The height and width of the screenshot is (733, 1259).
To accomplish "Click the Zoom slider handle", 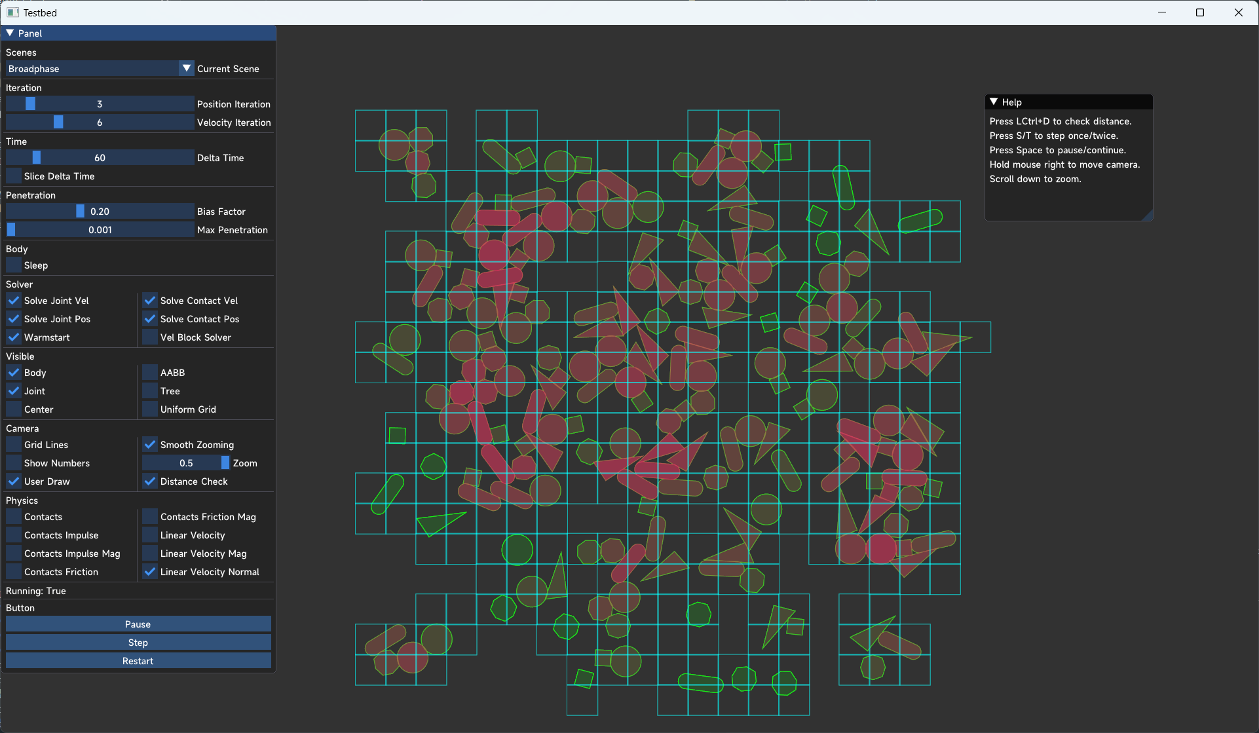I will click(x=225, y=463).
